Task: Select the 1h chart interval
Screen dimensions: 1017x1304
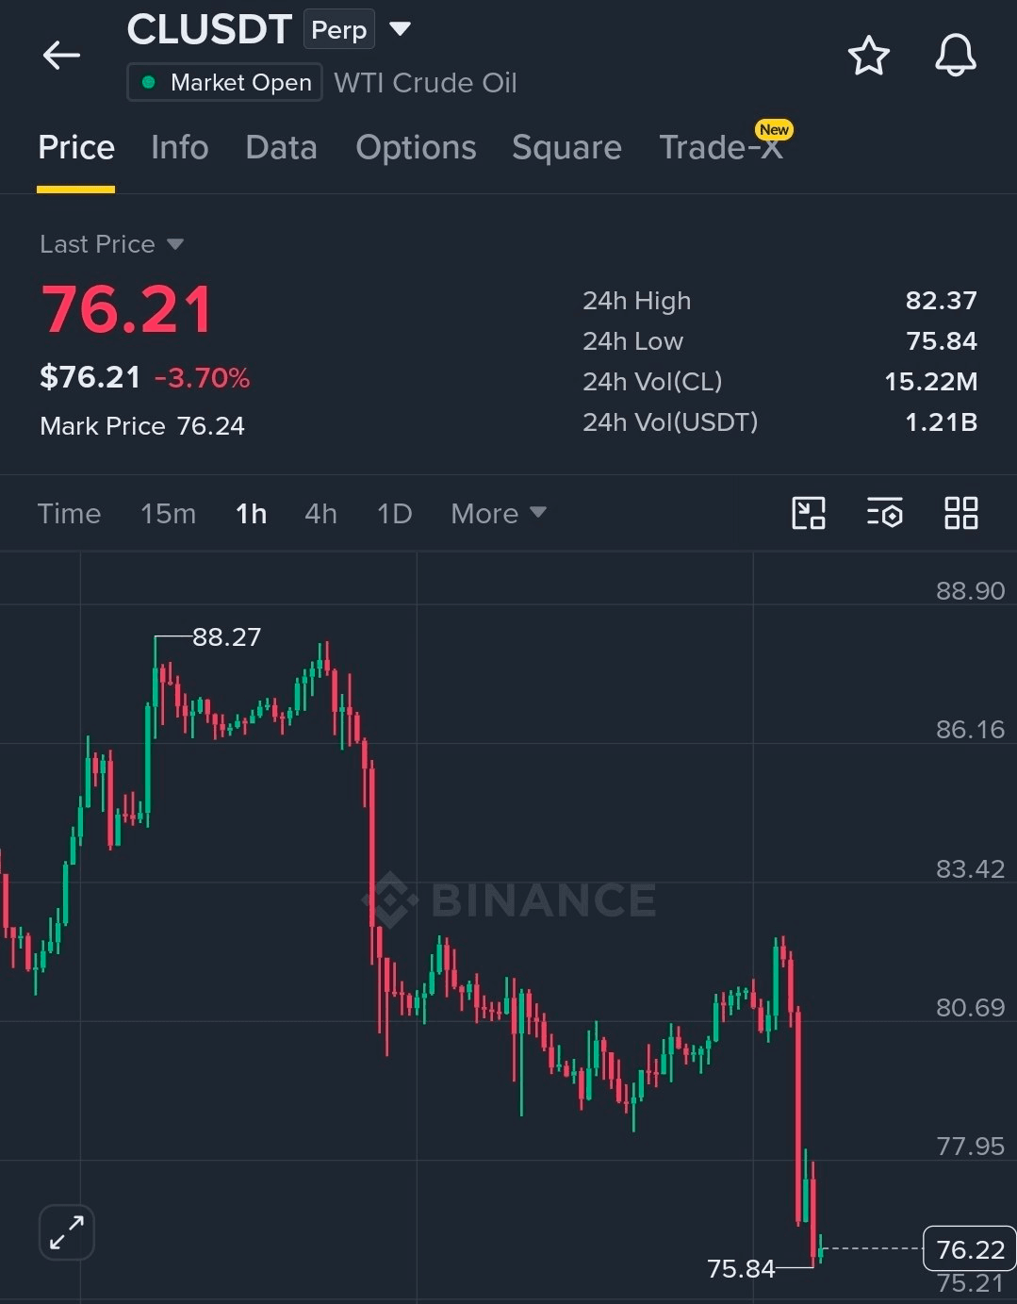Action: [251, 514]
